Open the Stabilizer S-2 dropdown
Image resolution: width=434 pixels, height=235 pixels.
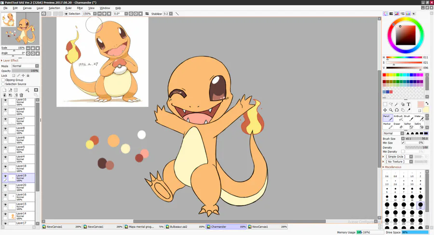[x=171, y=14]
